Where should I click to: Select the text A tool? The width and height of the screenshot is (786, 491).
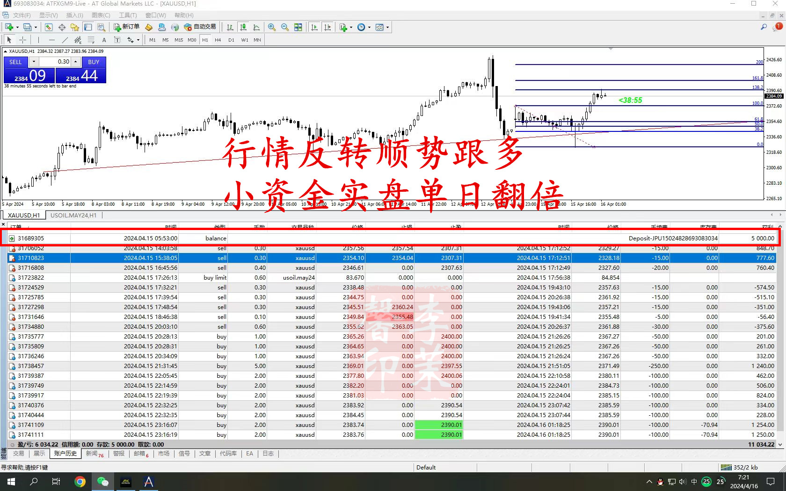point(104,40)
